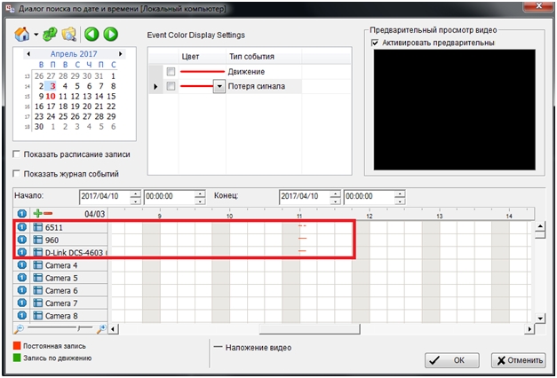The image size is (557, 378).
Task: Enable 'Показать расписание записи' checkbox
Action: pos(17,154)
